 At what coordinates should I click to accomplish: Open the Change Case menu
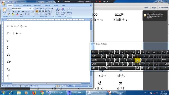pyautogui.click(x=21, y=14)
